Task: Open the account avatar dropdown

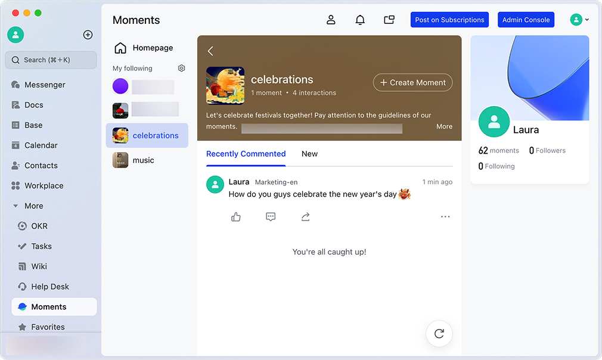Action: coord(579,20)
